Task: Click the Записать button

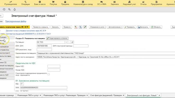Action: (x=55, y=27)
